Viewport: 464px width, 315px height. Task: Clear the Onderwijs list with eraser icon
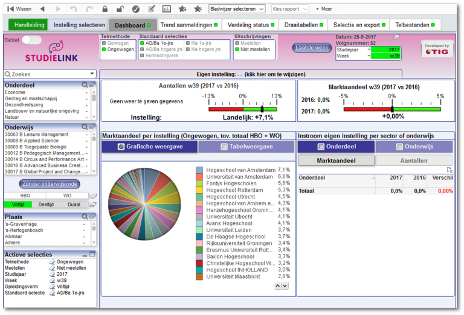[x=92, y=127]
